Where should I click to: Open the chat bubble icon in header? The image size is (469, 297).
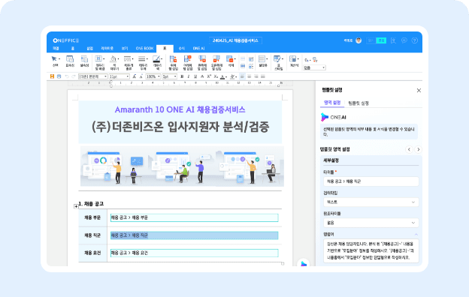tap(404, 40)
